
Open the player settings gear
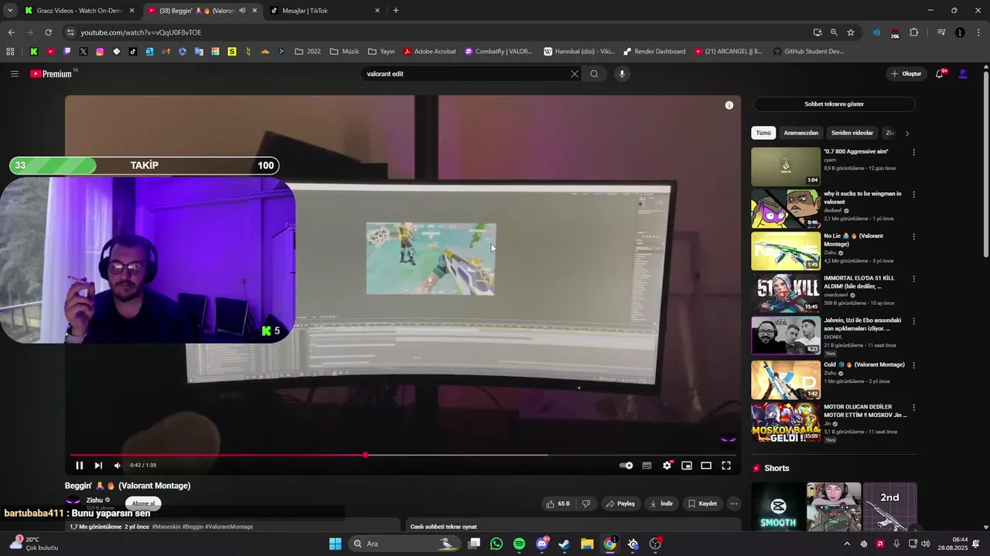click(667, 466)
